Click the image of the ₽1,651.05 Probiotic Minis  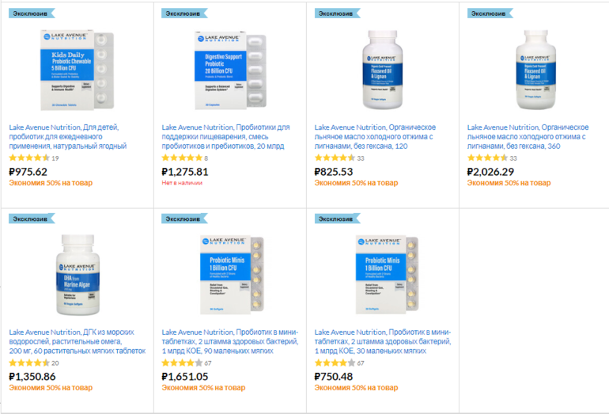229,273
